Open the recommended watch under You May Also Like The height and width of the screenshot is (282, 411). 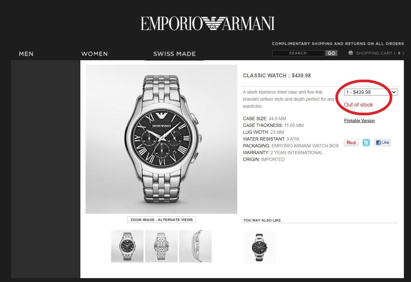pyautogui.click(x=259, y=247)
